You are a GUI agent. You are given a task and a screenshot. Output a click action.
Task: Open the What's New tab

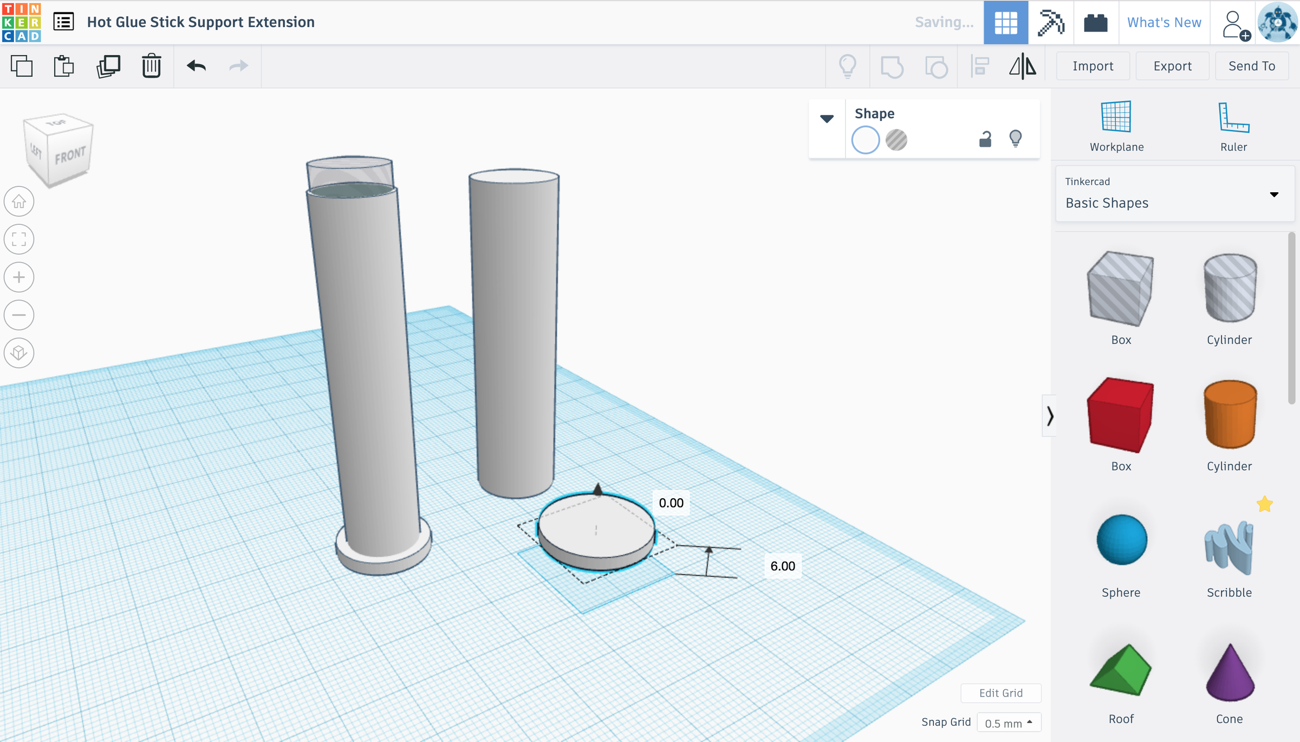click(x=1164, y=22)
